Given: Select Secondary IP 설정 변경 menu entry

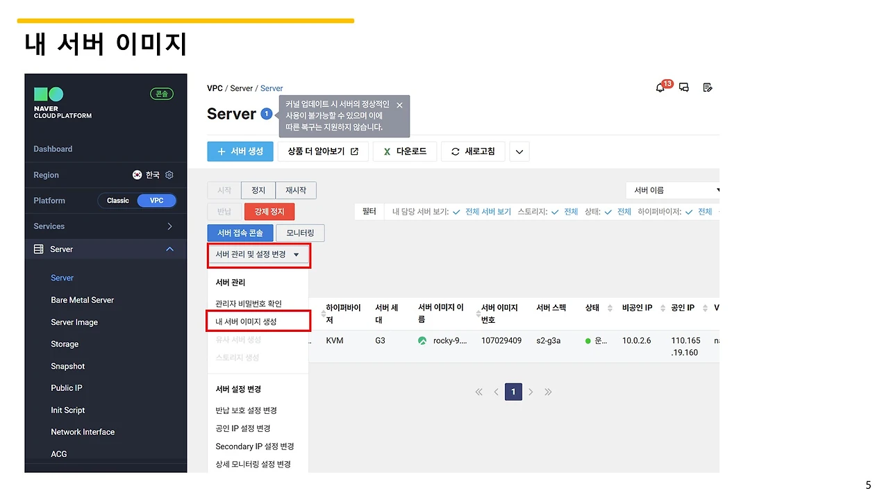Looking at the screenshot, I should click(255, 447).
